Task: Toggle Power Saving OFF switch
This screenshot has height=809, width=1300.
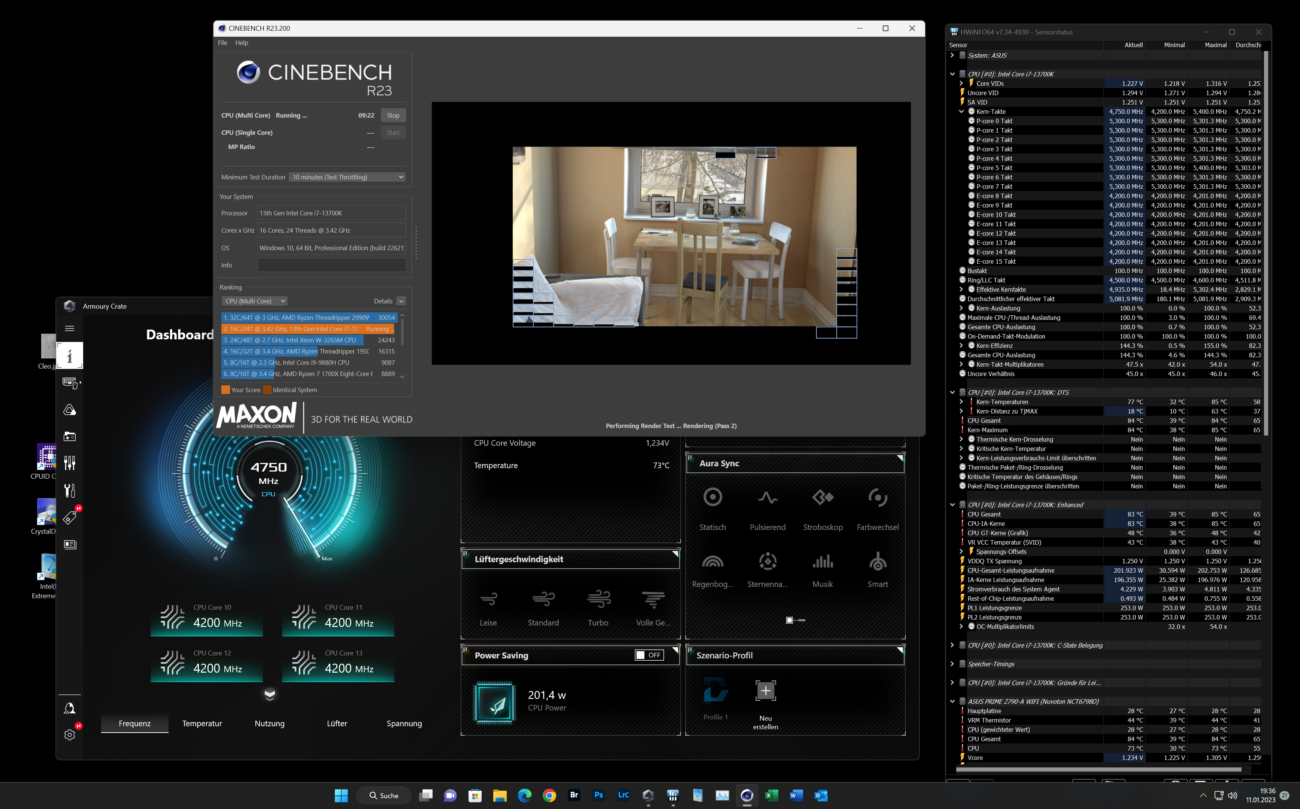Action: tap(649, 655)
